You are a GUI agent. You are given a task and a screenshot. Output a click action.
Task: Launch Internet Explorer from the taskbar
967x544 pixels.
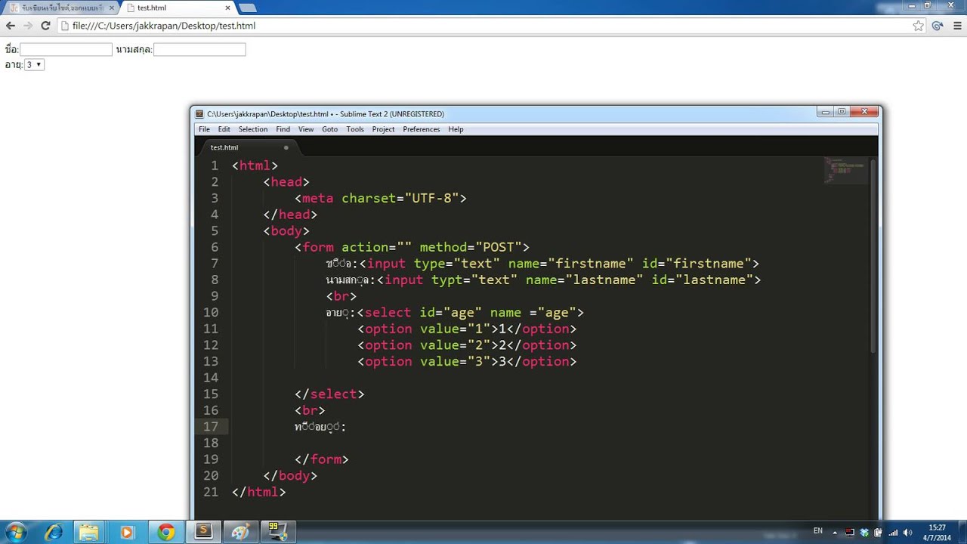(x=54, y=532)
